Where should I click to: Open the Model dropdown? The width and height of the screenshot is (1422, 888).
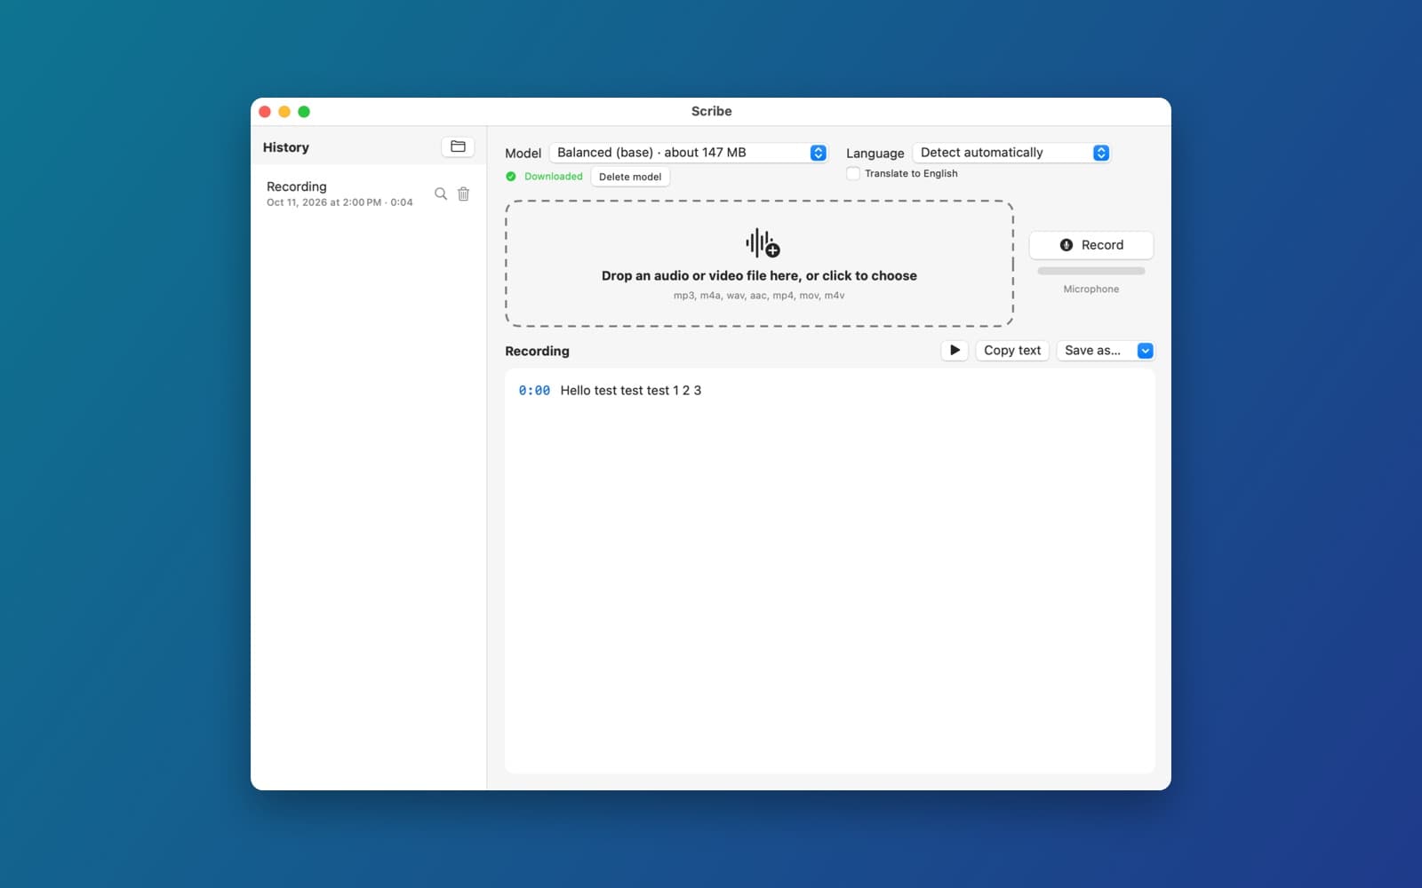tap(688, 153)
